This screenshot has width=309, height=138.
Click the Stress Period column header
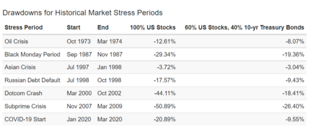tap(24, 28)
